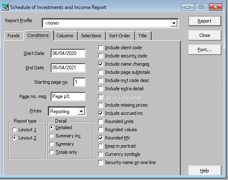Choose the Detailed detail option
This screenshot has height=180, width=228.
point(51,128)
